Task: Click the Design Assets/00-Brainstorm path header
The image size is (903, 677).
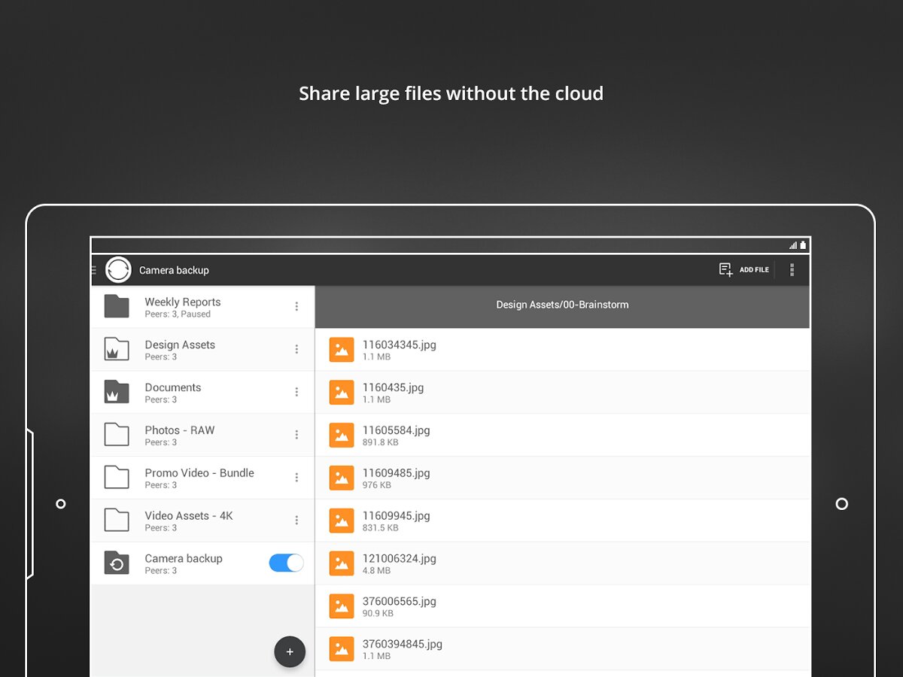Action: [562, 305]
